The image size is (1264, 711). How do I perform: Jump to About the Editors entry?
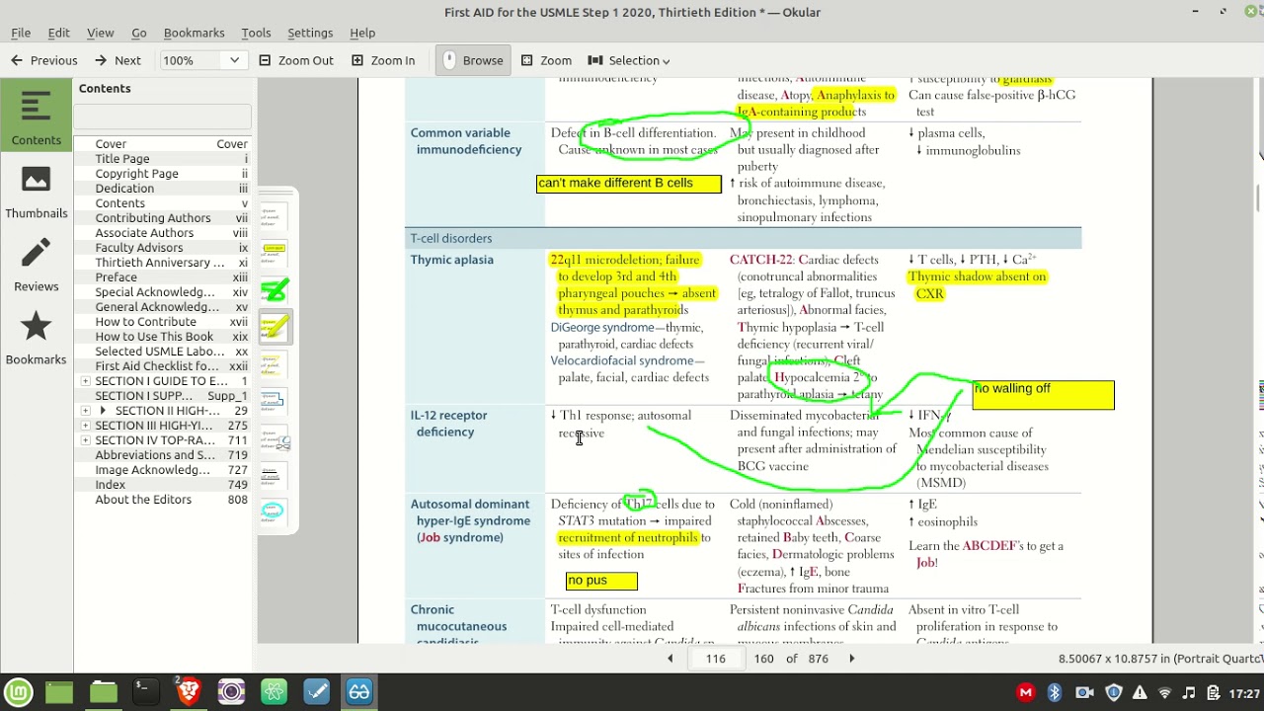click(x=164, y=500)
